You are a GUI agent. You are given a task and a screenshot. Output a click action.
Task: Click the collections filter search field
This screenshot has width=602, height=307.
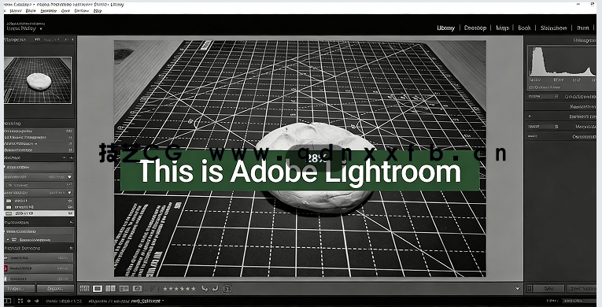[x=39, y=231]
